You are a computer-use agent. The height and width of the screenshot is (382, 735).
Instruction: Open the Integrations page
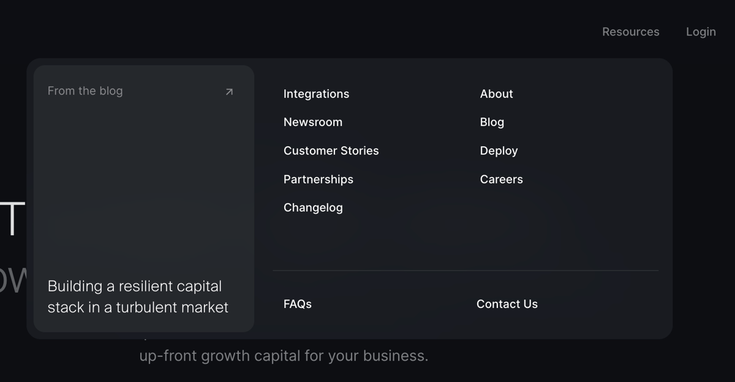click(316, 94)
